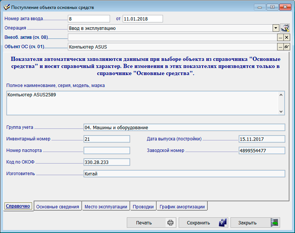Click the window title bar app icon
295x233 pixels.
click(x=7, y=7)
